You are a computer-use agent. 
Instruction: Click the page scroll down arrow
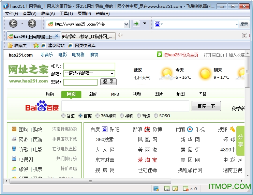pyautogui.click(x=247, y=176)
